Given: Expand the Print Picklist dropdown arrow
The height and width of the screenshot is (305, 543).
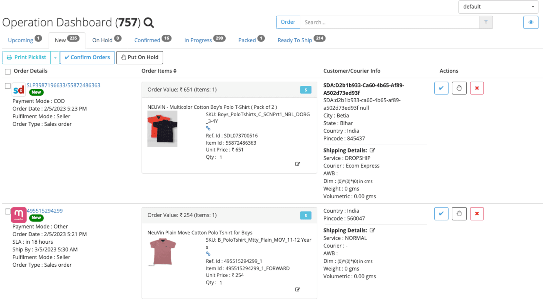Looking at the screenshot, I should (55, 57).
